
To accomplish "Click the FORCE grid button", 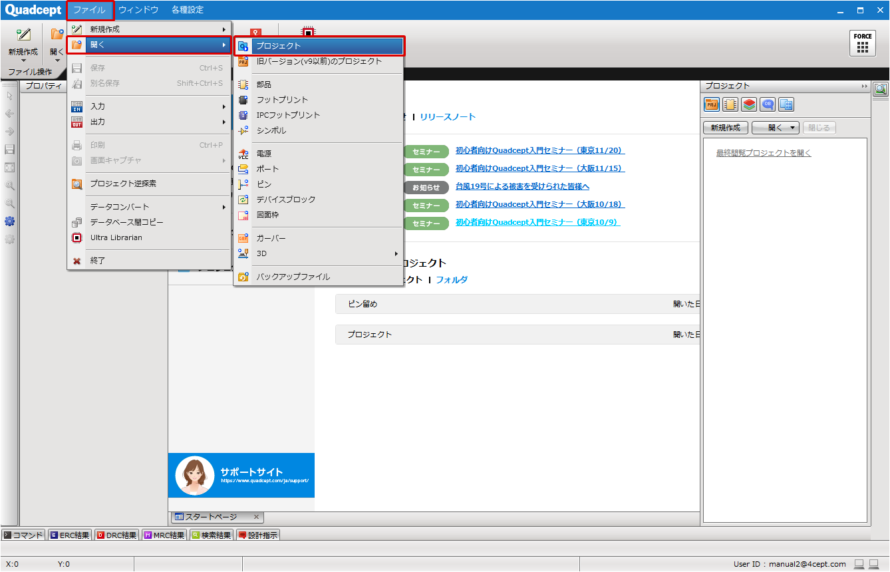I will click(x=863, y=43).
